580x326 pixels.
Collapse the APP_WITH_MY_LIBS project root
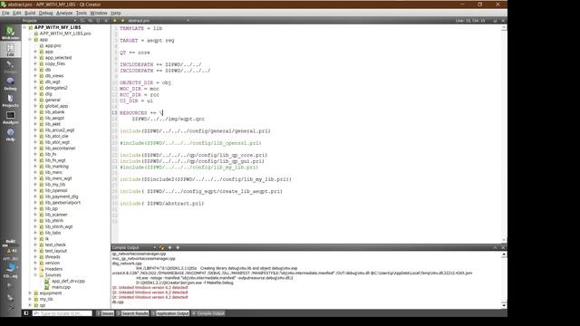click(x=24, y=27)
